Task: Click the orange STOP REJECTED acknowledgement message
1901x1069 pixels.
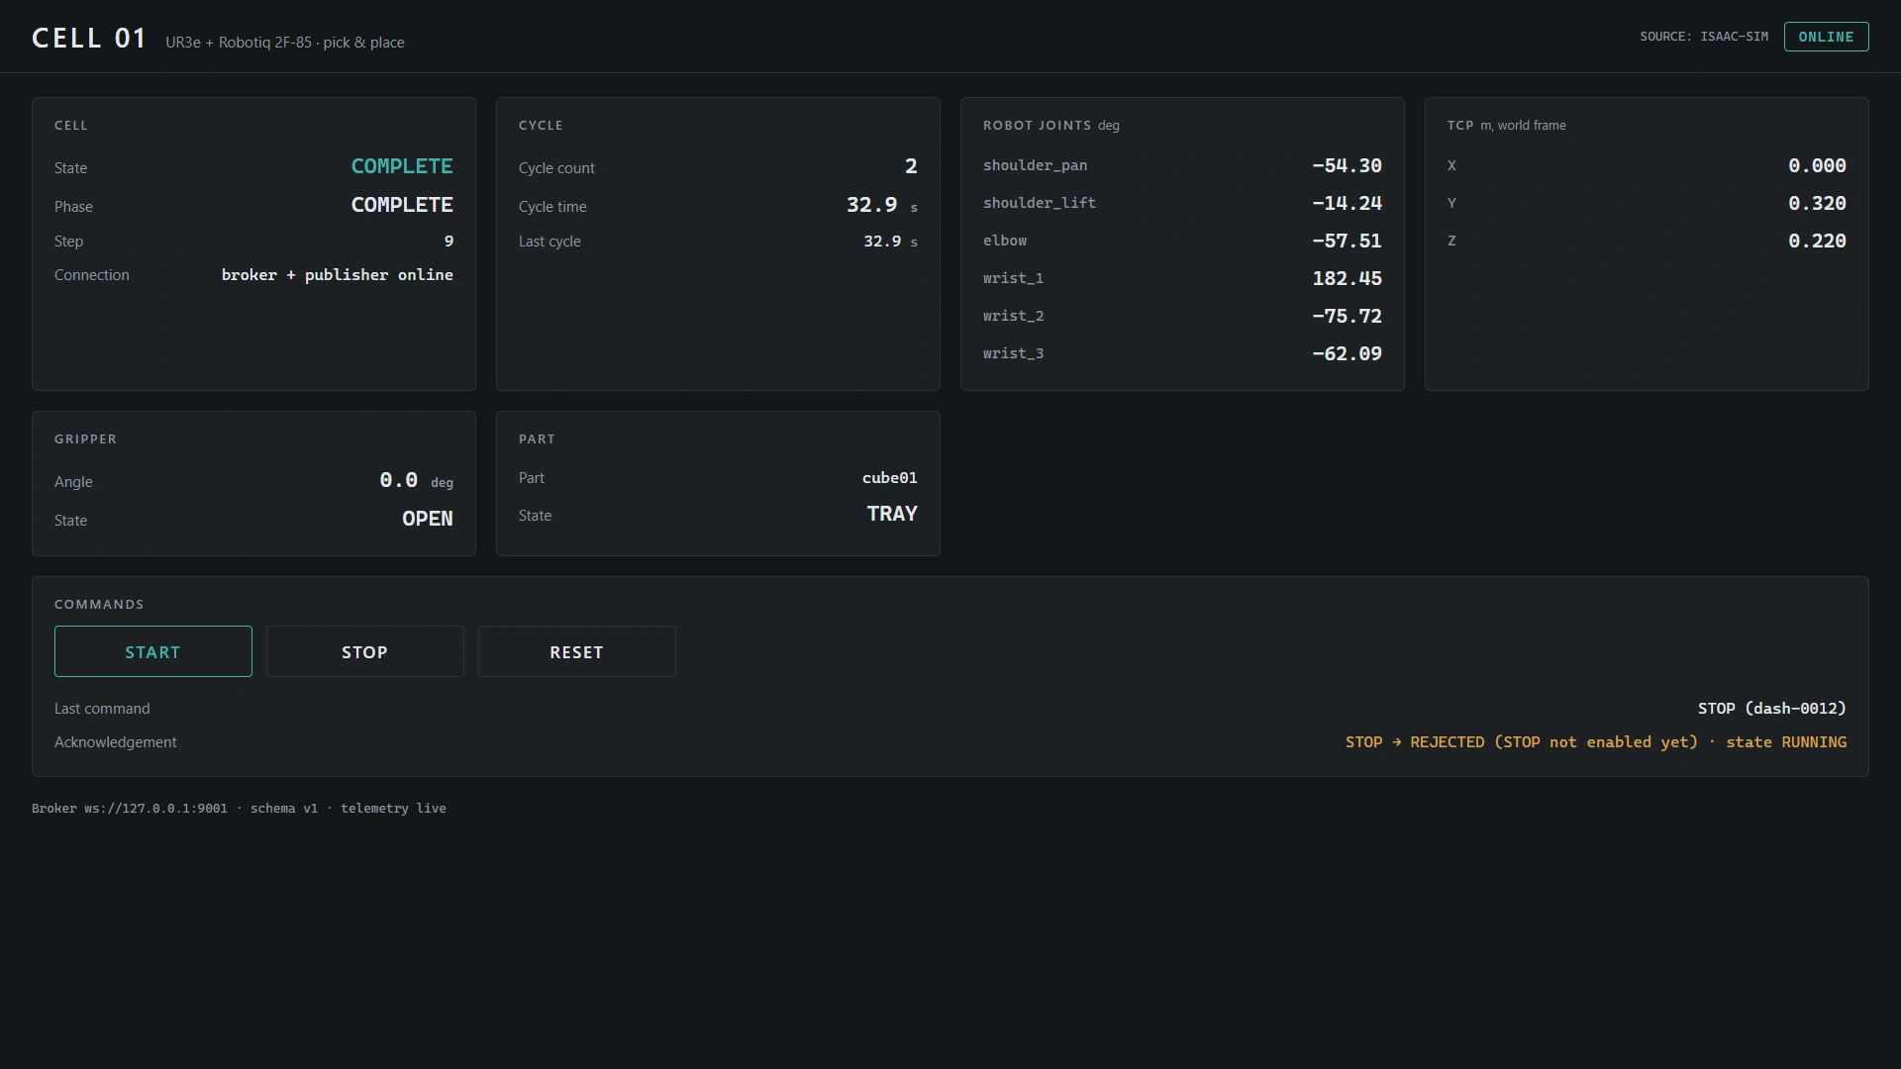Action: pos(1595,742)
